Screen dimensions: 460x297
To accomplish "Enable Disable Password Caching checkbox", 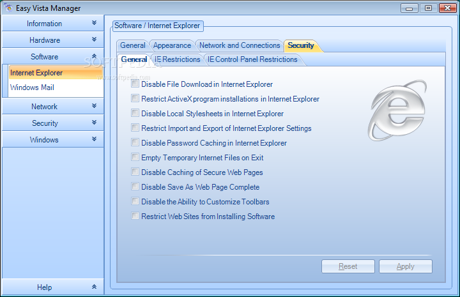I will (x=135, y=142).
